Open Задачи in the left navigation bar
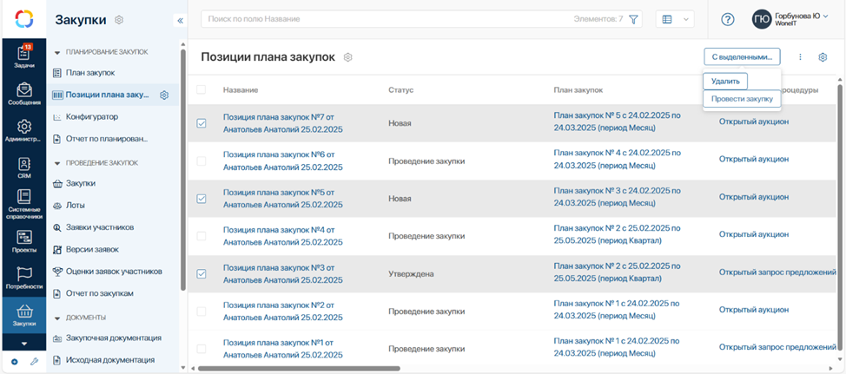Viewport: 846px width, 374px height. tap(23, 56)
